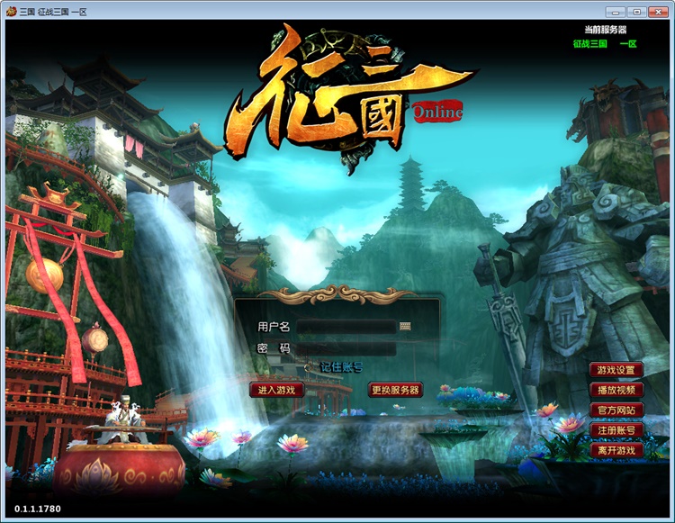Viewport: 675px width, 523px height.
Task: Open 注册账号 account registration
Action: [616, 430]
